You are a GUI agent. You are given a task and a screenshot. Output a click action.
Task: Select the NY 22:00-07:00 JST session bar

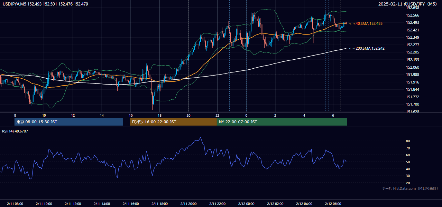(282, 122)
